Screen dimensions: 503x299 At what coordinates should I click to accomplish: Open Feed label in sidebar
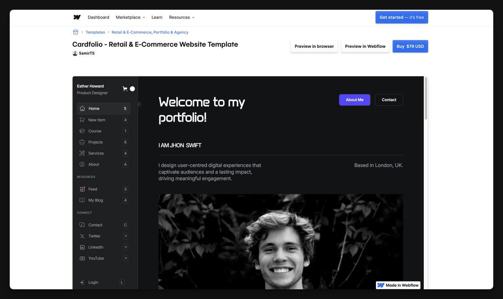[x=93, y=189]
